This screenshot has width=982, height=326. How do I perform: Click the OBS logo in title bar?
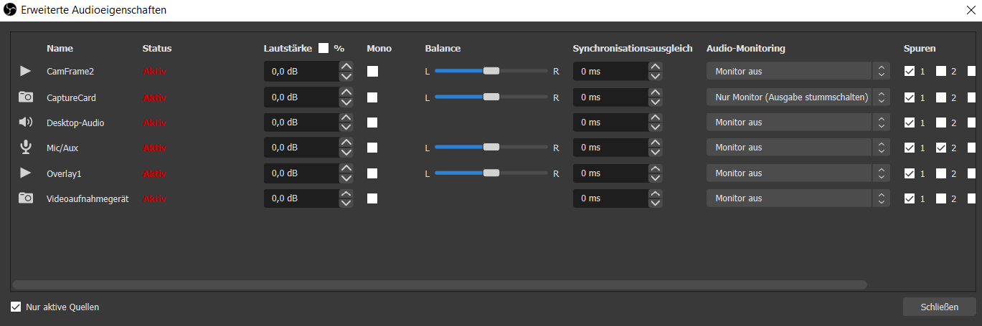point(11,10)
